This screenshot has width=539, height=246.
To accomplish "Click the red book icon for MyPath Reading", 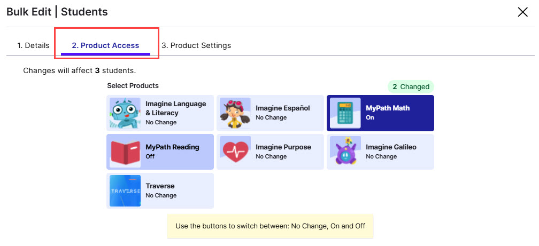I will pyautogui.click(x=125, y=152).
